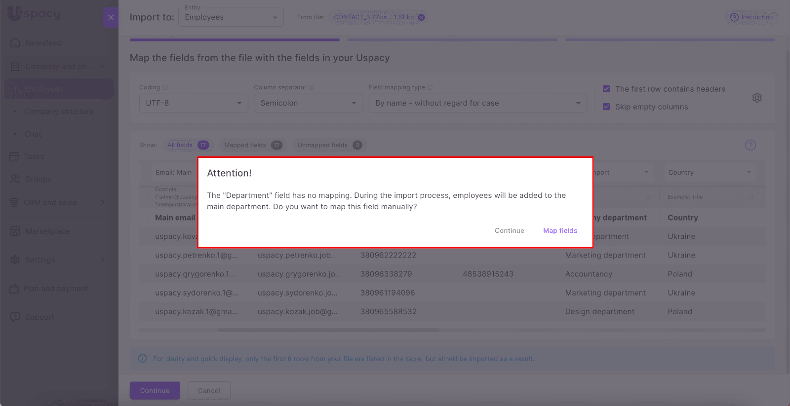This screenshot has width=790, height=406.
Task: Open the Coding UTF-8 dropdown
Action: tap(193, 103)
